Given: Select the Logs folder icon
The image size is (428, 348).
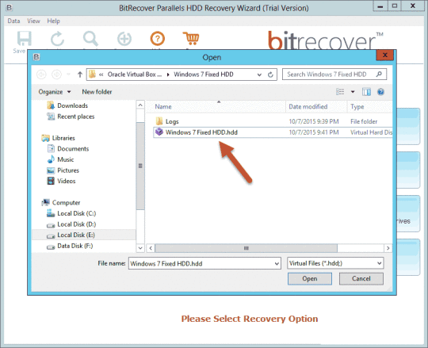Looking at the screenshot, I should pyautogui.click(x=159, y=121).
